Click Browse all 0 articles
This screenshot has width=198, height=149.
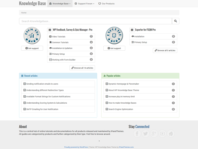(x=165, y=50)
